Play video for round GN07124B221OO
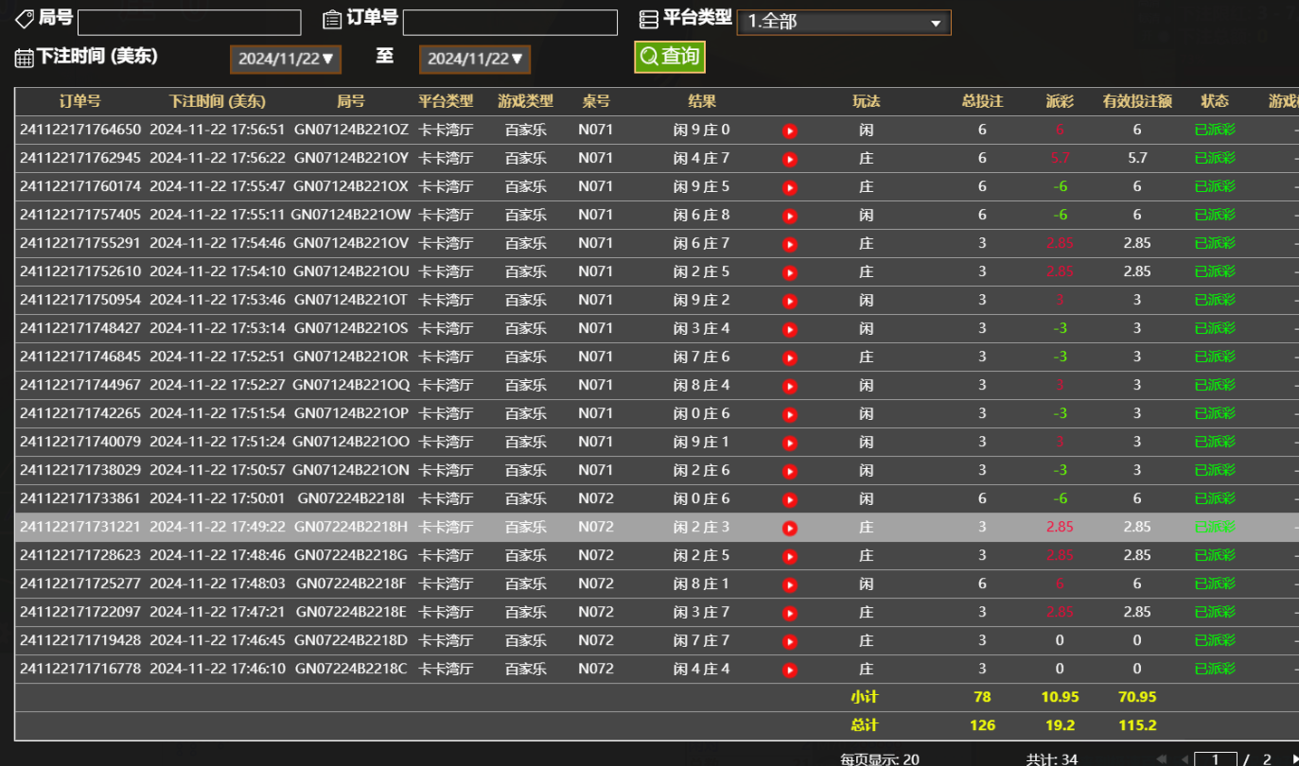This screenshot has height=766, width=1299. [x=790, y=443]
